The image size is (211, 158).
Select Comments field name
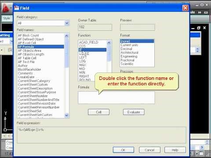coord(25,73)
